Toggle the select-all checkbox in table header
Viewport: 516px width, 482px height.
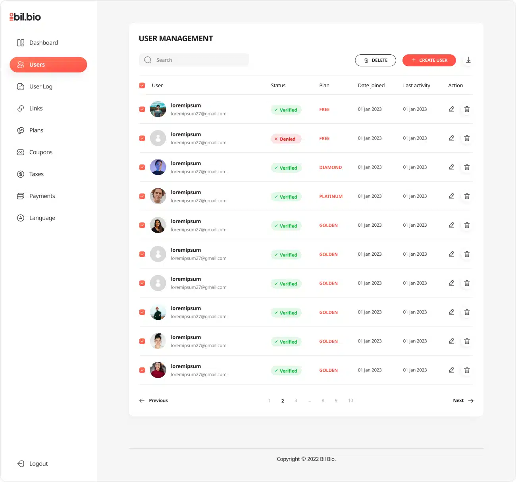pos(142,86)
